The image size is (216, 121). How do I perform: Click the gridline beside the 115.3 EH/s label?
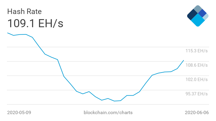click(90, 47)
